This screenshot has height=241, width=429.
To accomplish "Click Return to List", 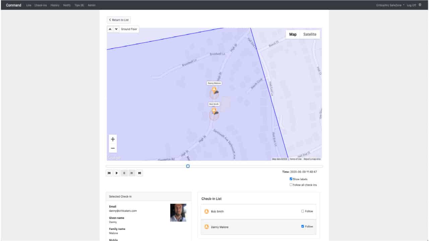I will click(x=119, y=20).
